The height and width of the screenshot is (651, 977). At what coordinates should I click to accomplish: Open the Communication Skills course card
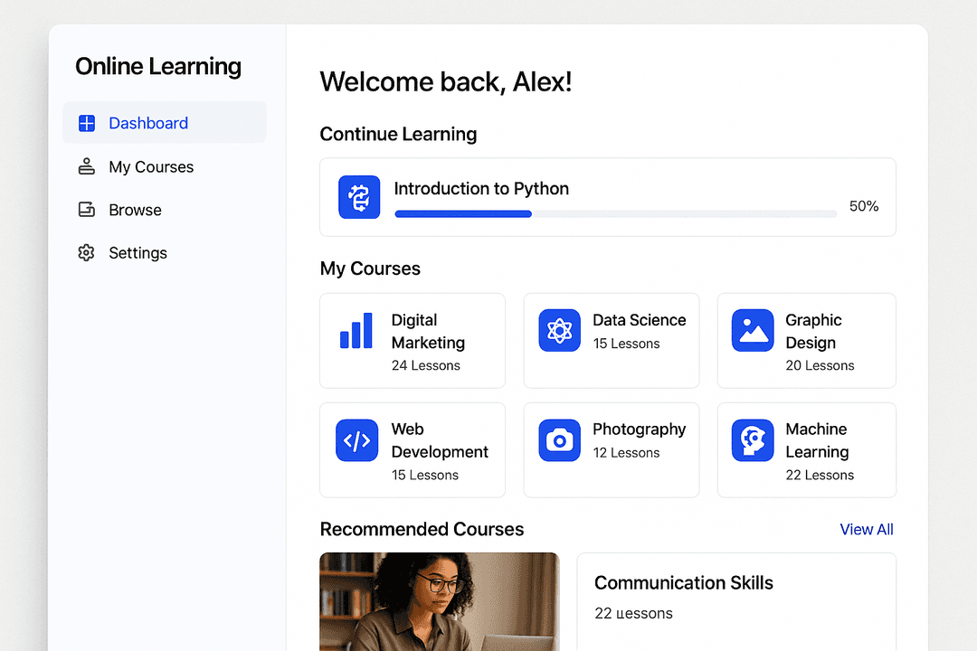pos(735,601)
